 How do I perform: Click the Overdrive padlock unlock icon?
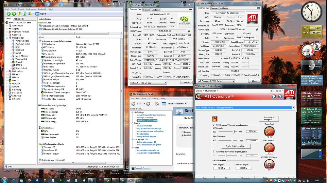[214, 119]
